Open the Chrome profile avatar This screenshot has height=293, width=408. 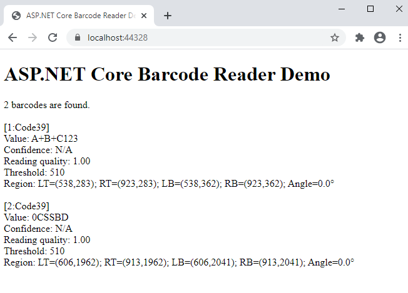[380, 37]
